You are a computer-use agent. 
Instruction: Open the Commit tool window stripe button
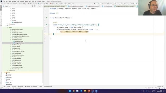tap(1, 14)
